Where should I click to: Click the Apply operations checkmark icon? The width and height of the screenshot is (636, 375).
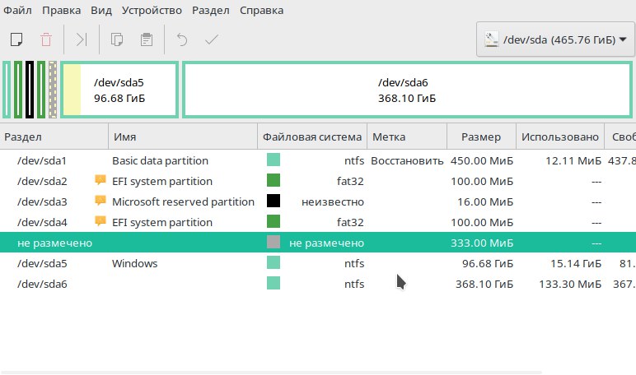point(212,39)
